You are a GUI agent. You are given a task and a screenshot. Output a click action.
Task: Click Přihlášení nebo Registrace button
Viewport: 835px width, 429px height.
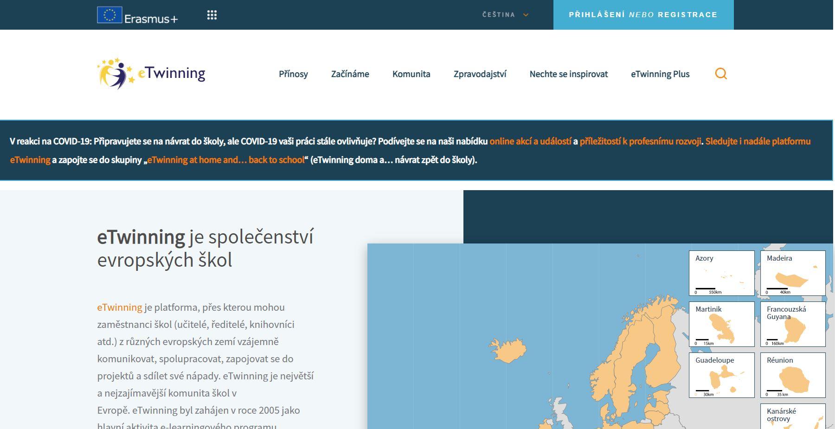coord(643,15)
